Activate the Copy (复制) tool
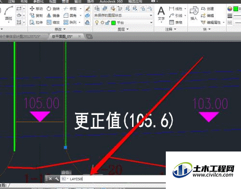Viewport: 241px width, 189px height. click(36, 15)
